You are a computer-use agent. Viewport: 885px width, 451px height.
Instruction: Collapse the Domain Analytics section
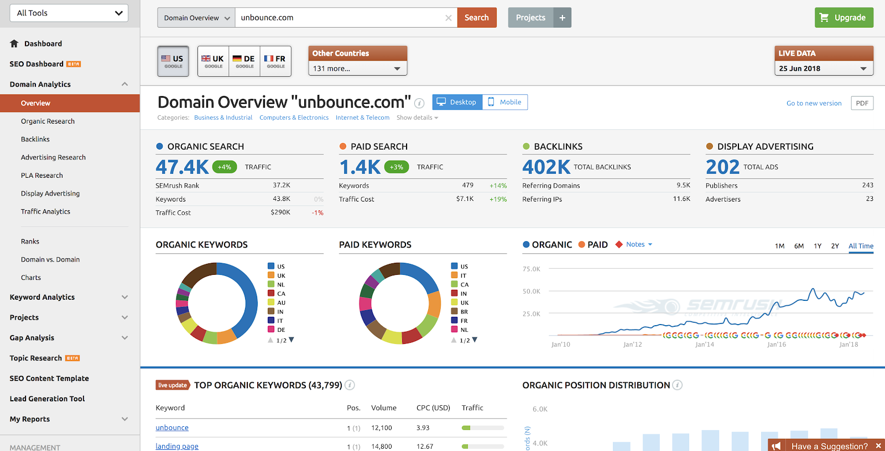tap(124, 84)
